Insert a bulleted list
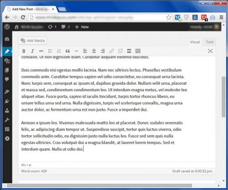The image size is (228, 190). (x=50, y=51)
